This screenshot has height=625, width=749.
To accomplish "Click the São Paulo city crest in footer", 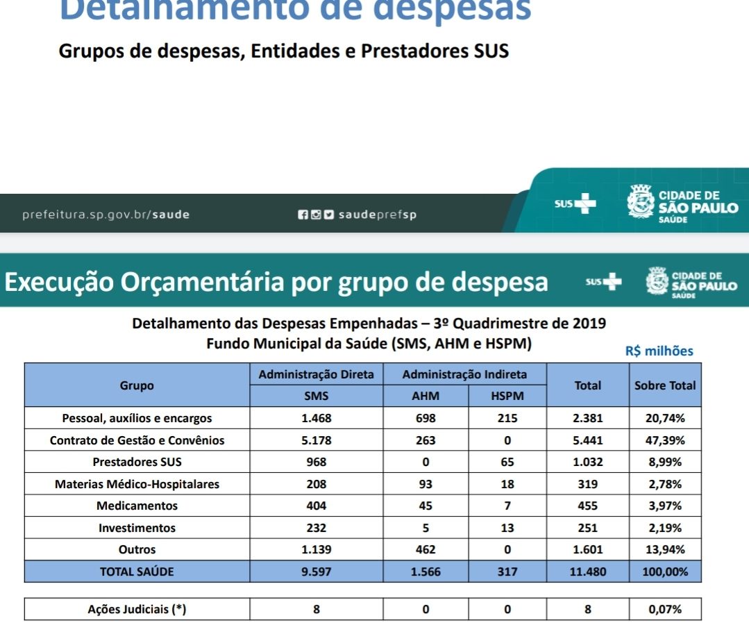I will pos(641,202).
